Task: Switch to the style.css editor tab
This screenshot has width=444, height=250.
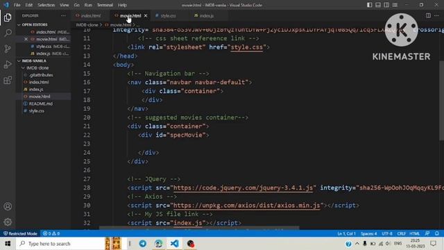Action: click(168, 15)
